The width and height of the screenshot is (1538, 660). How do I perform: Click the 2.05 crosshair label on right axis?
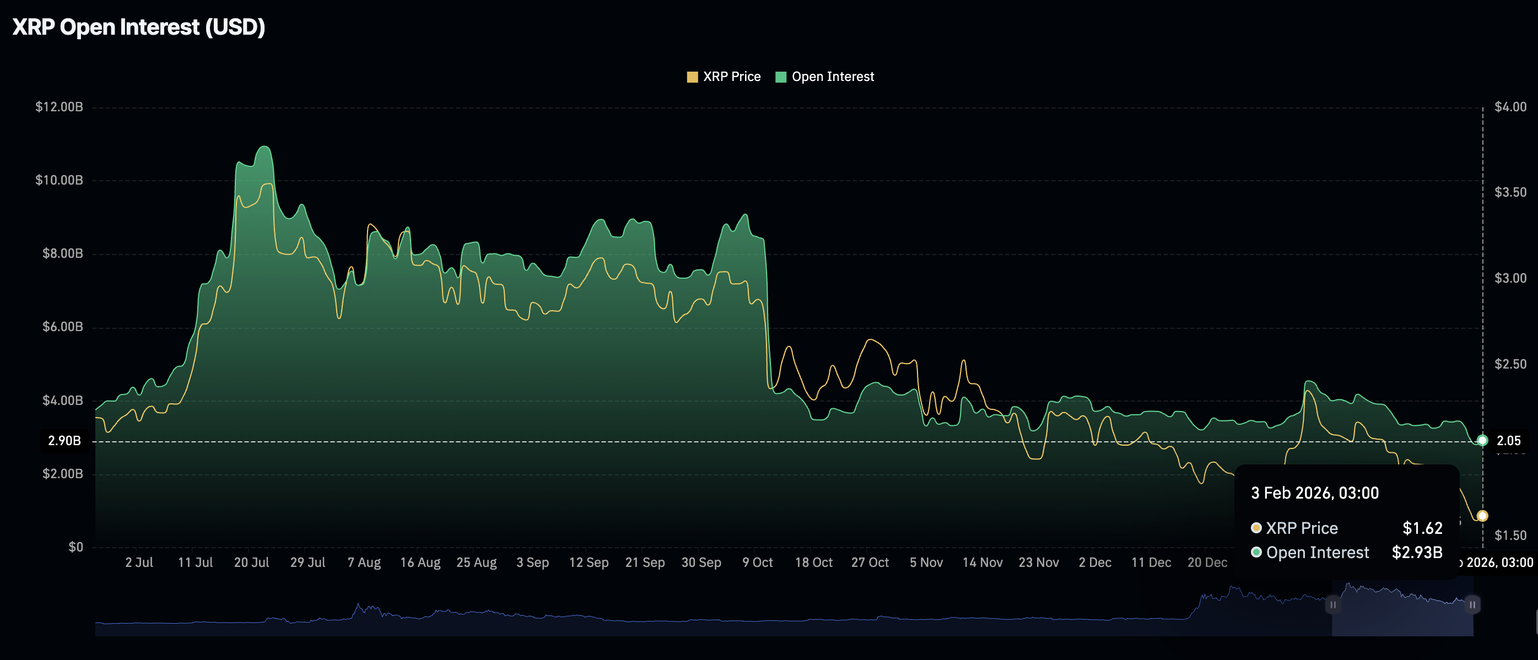[1508, 441]
